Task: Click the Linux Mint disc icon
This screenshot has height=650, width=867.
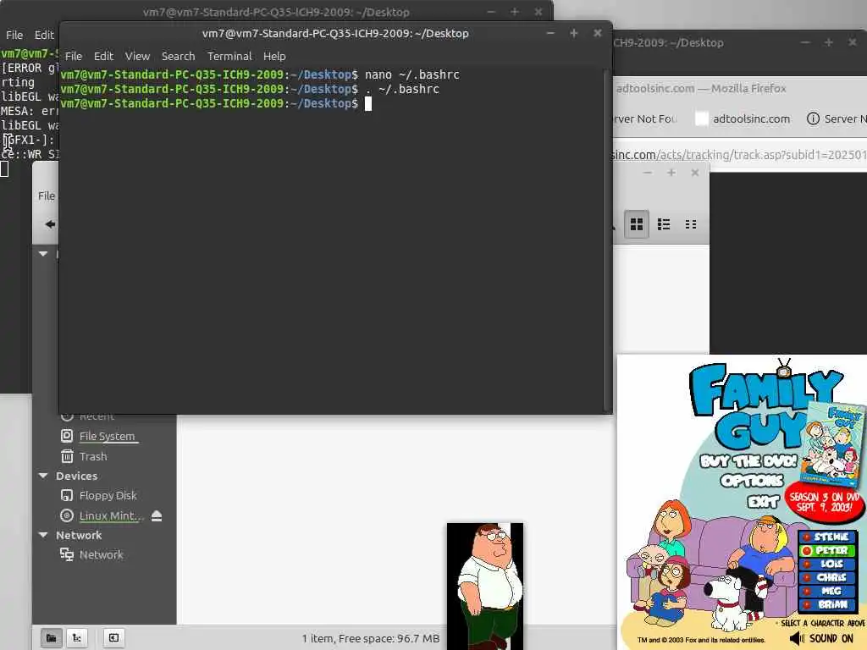Action: pyautogui.click(x=67, y=515)
